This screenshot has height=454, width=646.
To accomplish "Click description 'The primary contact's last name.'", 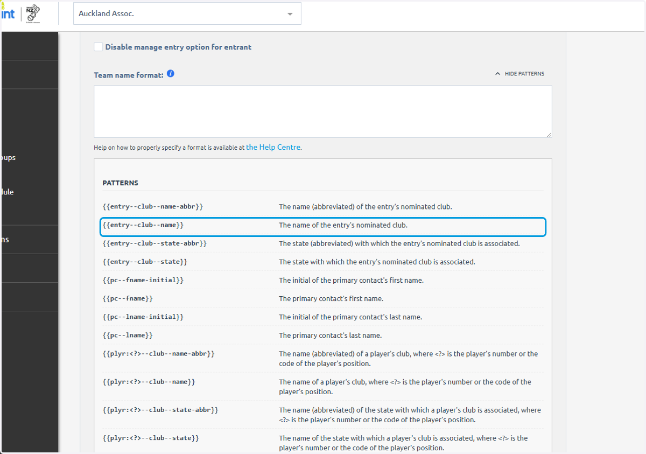I will 330,335.
